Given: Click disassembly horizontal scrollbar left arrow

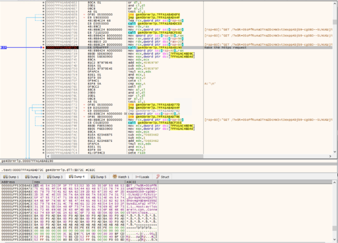Looking at the screenshot, I should click(x=48, y=156).
